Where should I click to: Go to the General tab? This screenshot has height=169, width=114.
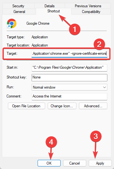click(19, 11)
